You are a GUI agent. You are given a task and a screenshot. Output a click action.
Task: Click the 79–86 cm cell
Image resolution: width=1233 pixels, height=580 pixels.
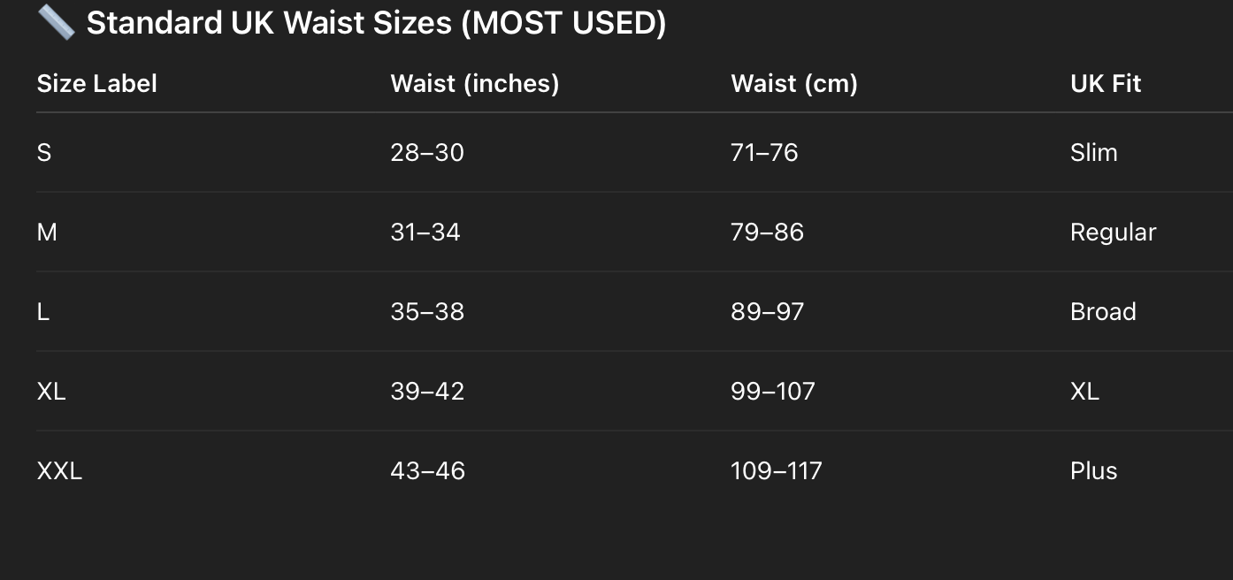pyautogui.click(x=768, y=233)
